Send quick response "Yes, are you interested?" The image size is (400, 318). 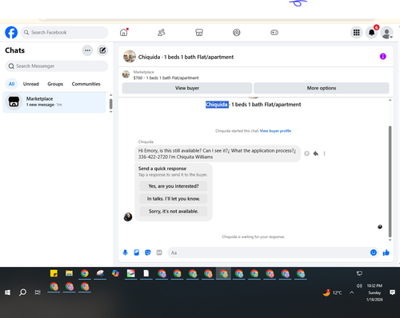(x=174, y=186)
